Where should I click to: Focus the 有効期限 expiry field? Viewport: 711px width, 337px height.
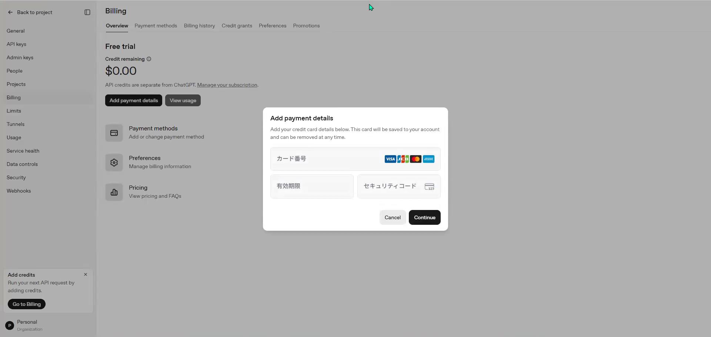pos(312,186)
